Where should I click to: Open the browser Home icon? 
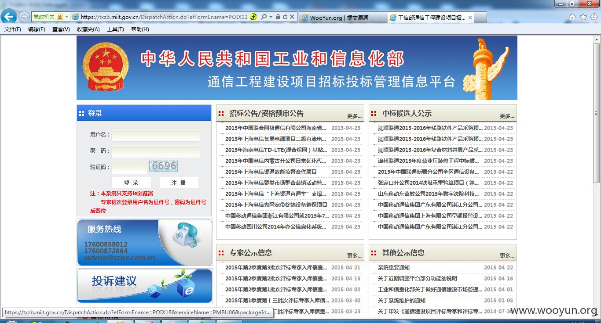(572, 17)
